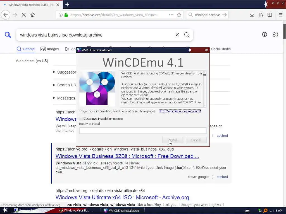
Task: Click the blue magnifier logo beside search field
Action: [x=8, y=35]
